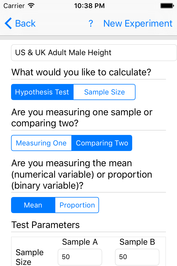Screen dimensions: 177x266
Task: Tap the Sample A column header
Action: point(80,242)
